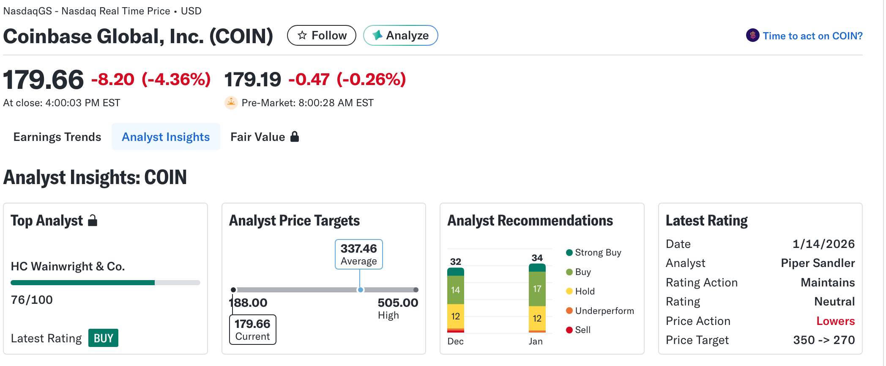Click the star icon on the Follow button
Image resolution: width=886 pixels, height=366 pixels.
point(302,36)
